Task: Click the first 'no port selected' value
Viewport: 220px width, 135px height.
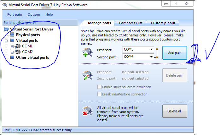Action: click(x=135, y=72)
